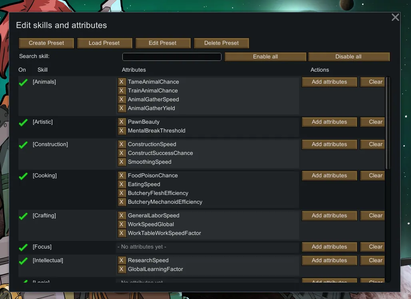Open Add attributes for Focus skill
Image resolution: width=411 pixels, height=299 pixels.
(x=329, y=247)
